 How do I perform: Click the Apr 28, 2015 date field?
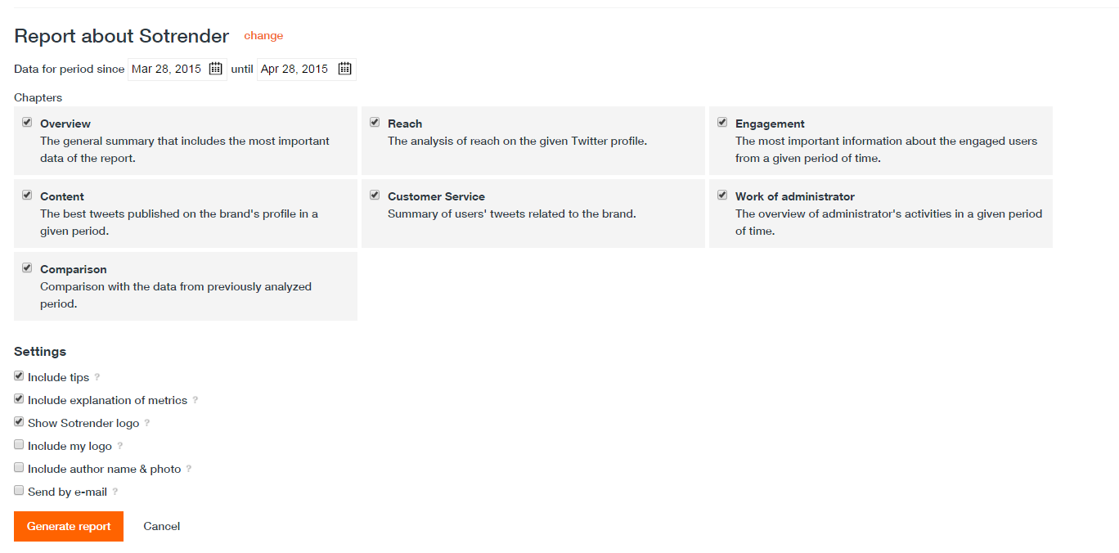pyautogui.click(x=294, y=70)
